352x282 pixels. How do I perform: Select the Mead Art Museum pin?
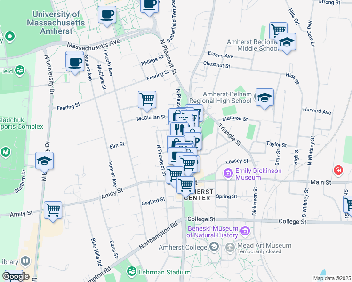pos(230,248)
